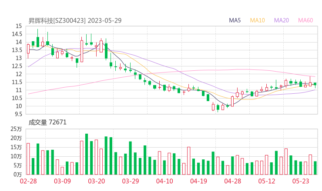The width and height of the screenshot is (322, 191).
Task: Click the last green volume bar
Action: [x=315, y=168]
